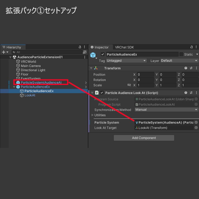
Task: Toggle the Static checkbox
Action: coord(181,54)
